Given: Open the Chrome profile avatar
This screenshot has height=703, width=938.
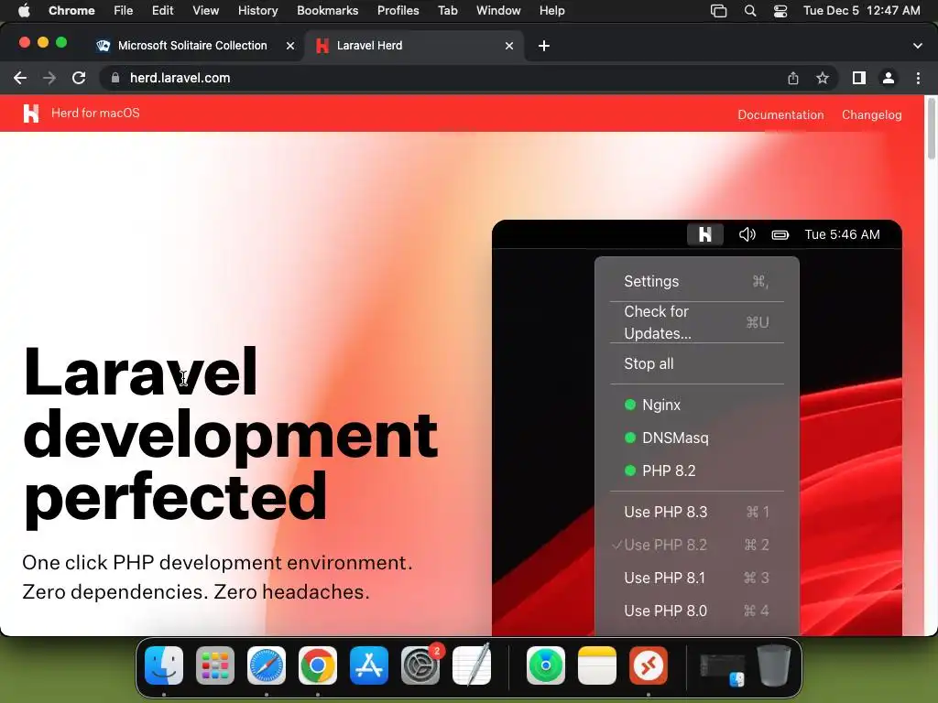Looking at the screenshot, I should point(889,78).
